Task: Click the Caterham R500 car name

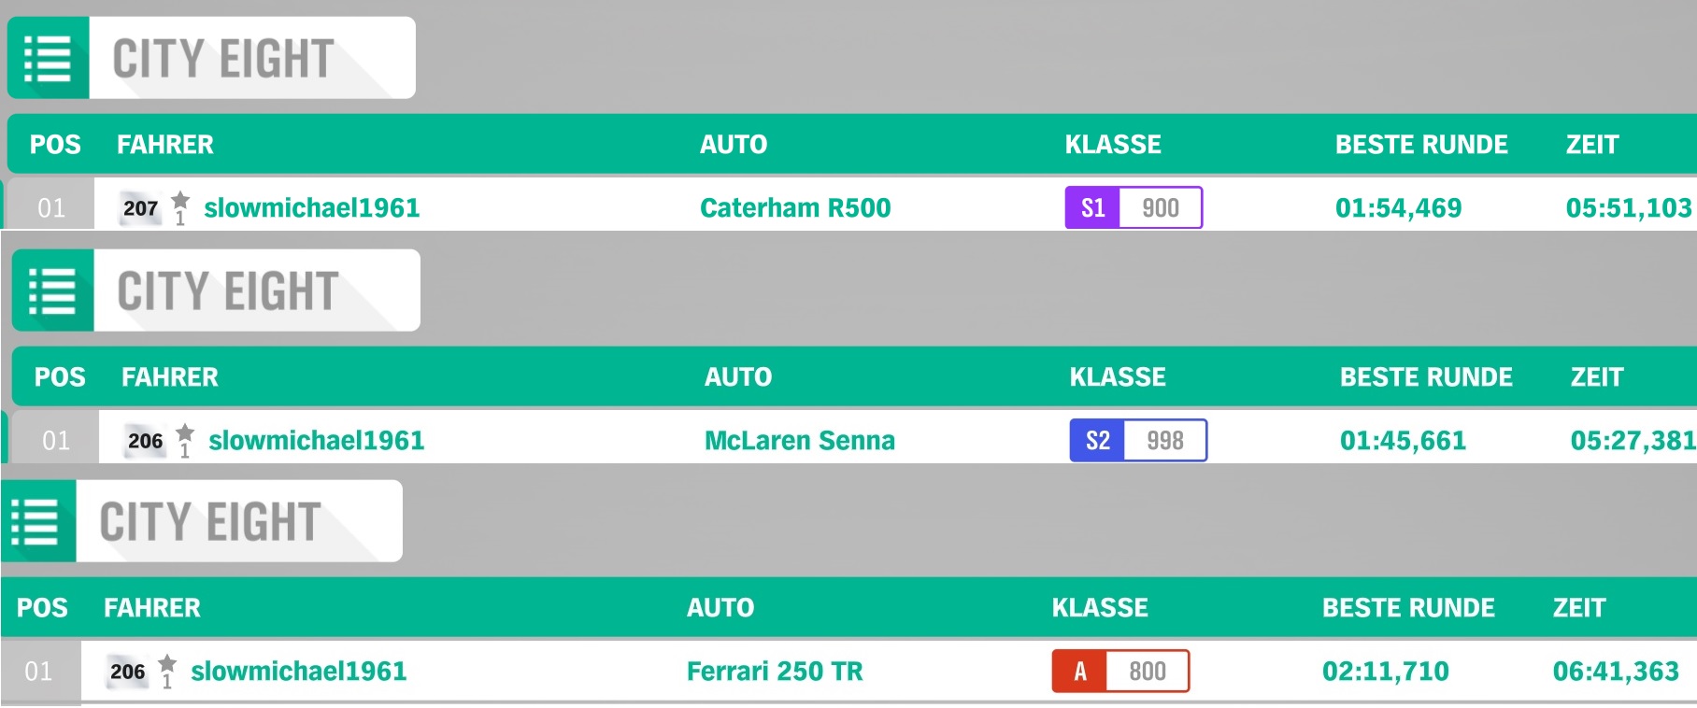Action: click(794, 207)
